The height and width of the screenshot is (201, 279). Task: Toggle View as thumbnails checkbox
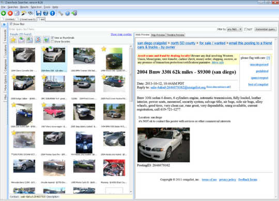[53, 38]
